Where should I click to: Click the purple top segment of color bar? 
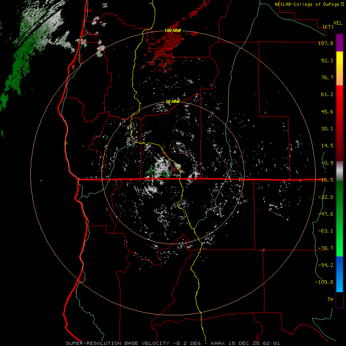339,43
